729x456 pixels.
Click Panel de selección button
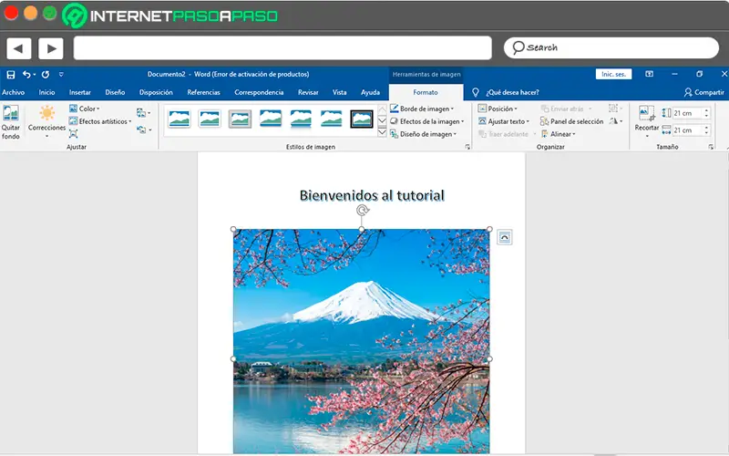click(572, 121)
